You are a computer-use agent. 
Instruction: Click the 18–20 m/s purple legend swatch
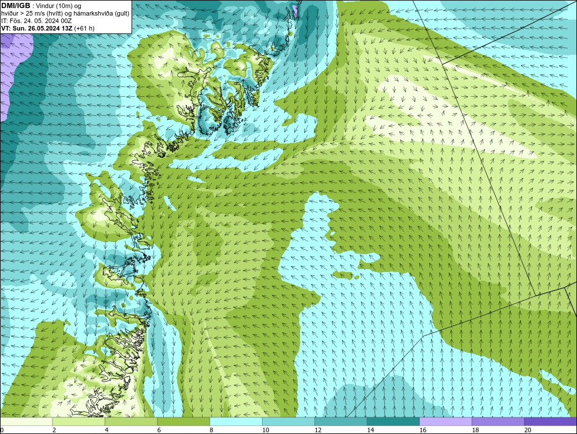tap(499, 421)
